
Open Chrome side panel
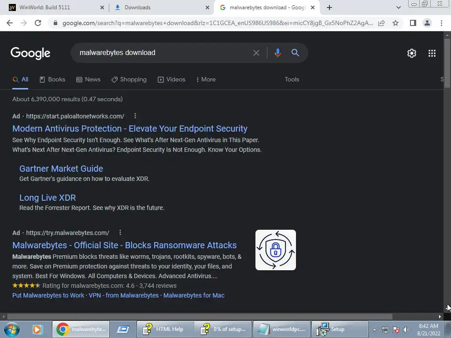click(413, 23)
